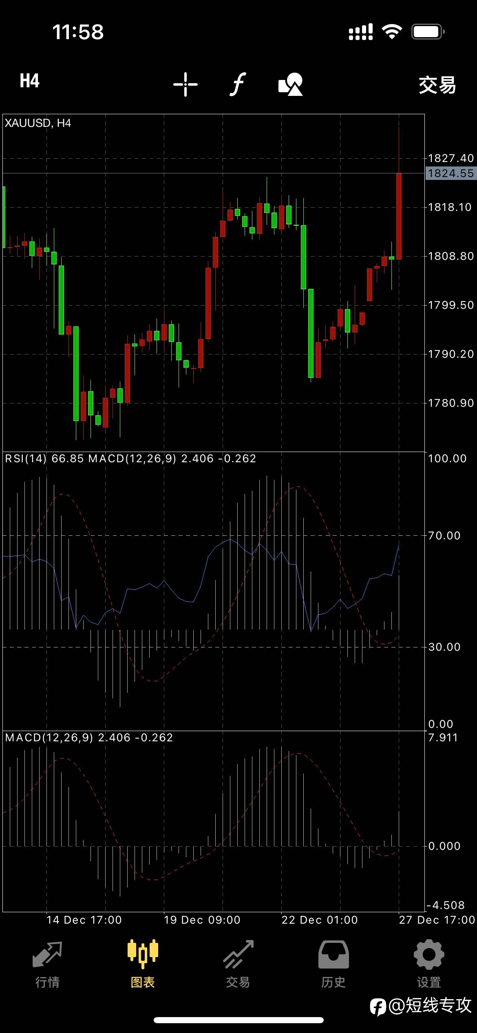The height and width of the screenshot is (1033, 477).
Task: Tap the 27 Dec 17:00 time label
Action: pyautogui.click(x=437, y=920)
